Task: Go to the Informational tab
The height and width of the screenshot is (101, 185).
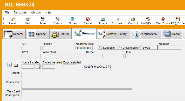Action: tap(146, 34)
